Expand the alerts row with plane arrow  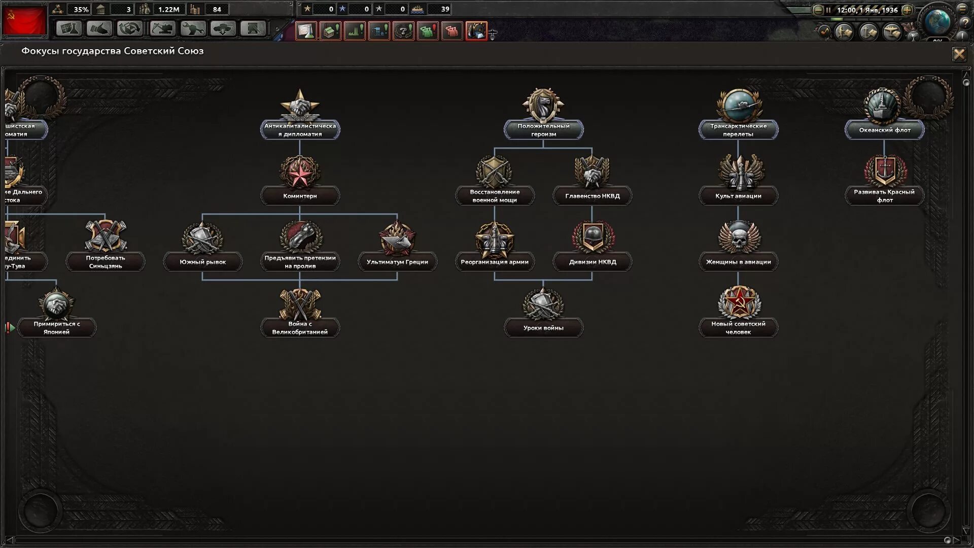pos(493,35)
